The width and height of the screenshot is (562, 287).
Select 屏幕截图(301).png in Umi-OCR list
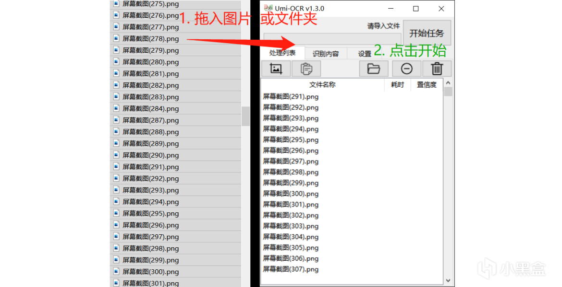pos(291,205)
